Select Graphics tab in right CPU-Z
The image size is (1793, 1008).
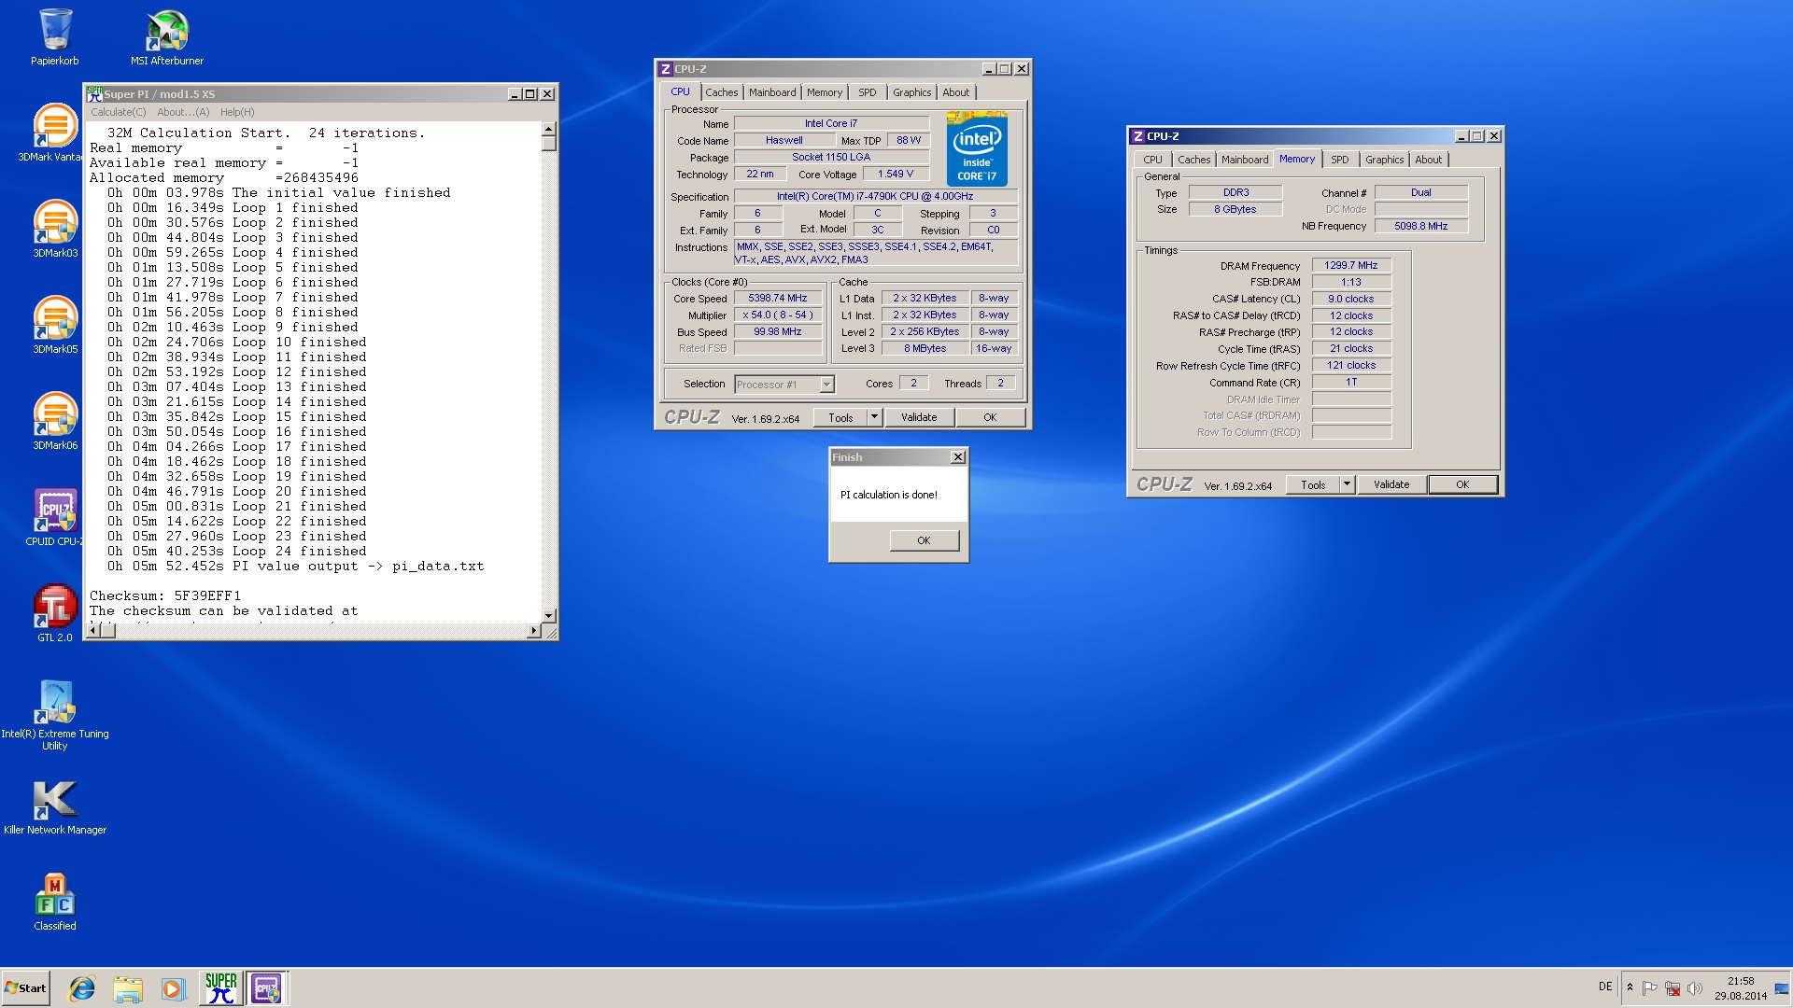(x=1384, y=160)
